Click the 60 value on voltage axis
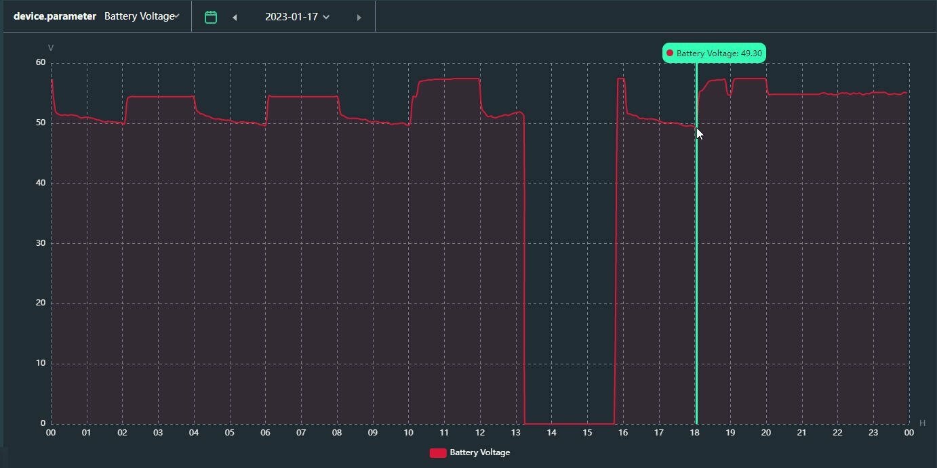 pyautogui.click(x=41, y=62)
